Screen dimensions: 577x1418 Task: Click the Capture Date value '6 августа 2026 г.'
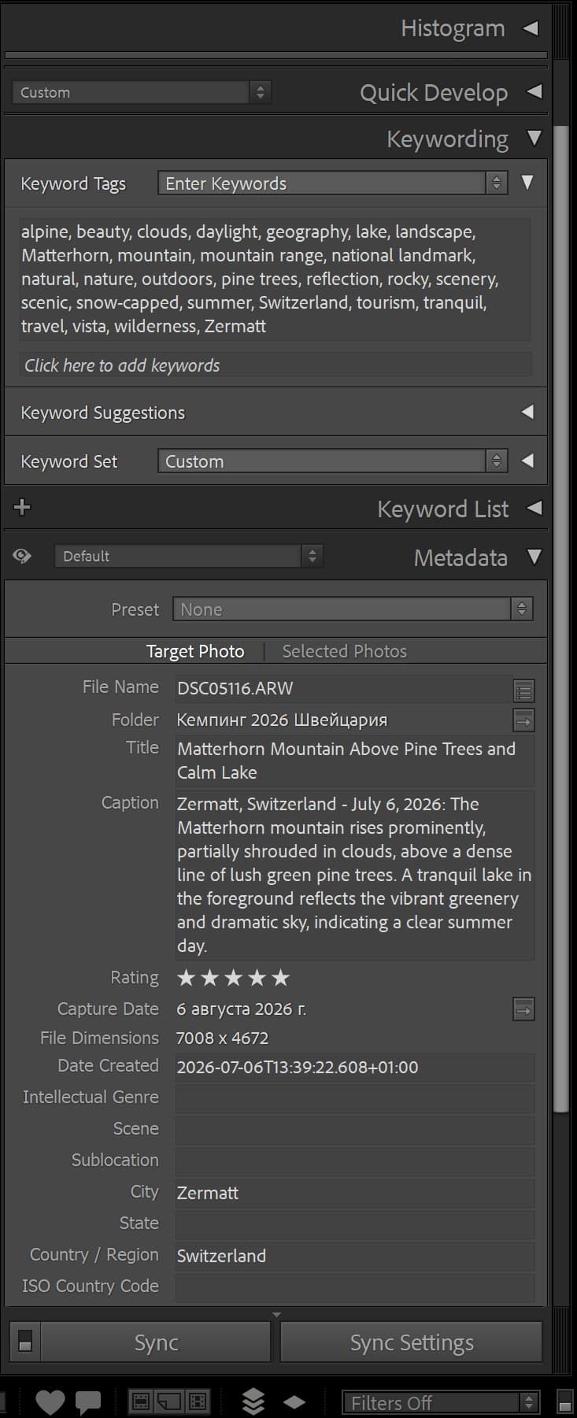tap(242, 1009)
